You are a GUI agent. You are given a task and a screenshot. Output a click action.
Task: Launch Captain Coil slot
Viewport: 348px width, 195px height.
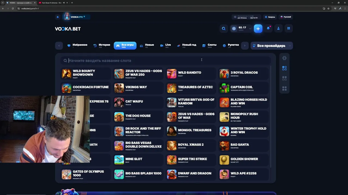point(243,88)
